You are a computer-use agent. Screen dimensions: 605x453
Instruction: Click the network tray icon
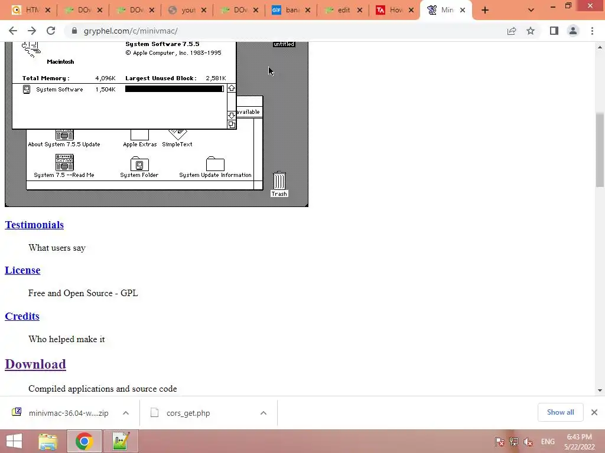click(x=514, y=442)
